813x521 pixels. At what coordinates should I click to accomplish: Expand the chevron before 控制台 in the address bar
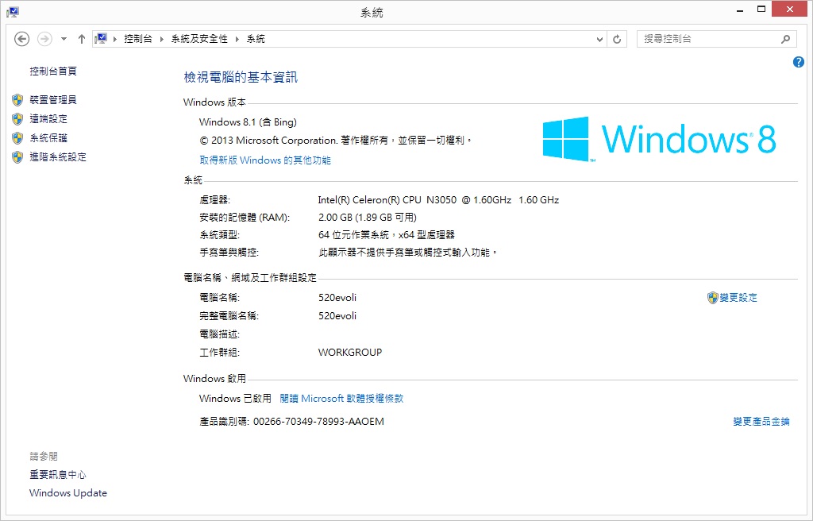[x=114, y=39]
